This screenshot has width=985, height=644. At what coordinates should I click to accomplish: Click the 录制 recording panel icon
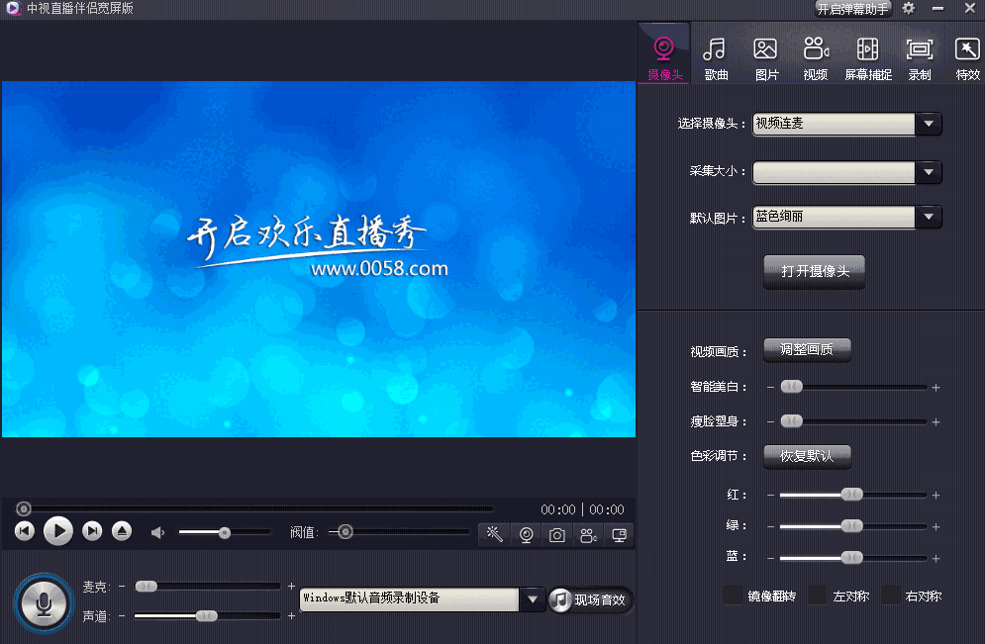tap(919, 54)
